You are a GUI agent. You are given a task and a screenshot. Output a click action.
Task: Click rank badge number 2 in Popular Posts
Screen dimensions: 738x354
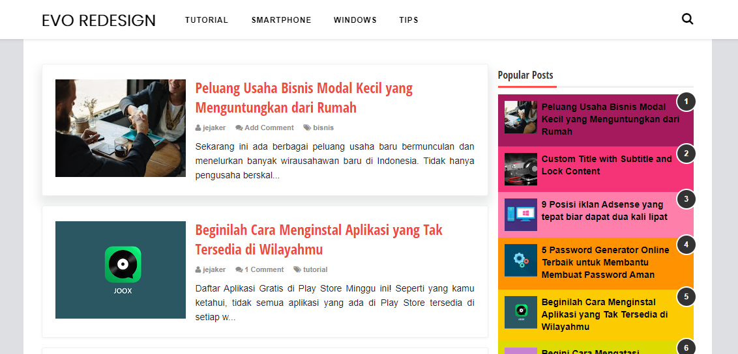pyautogui.click(x=686, y=153)
